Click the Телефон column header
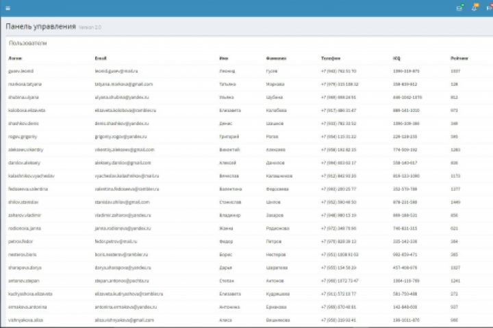Screen dimensions: 493x328 331,58
